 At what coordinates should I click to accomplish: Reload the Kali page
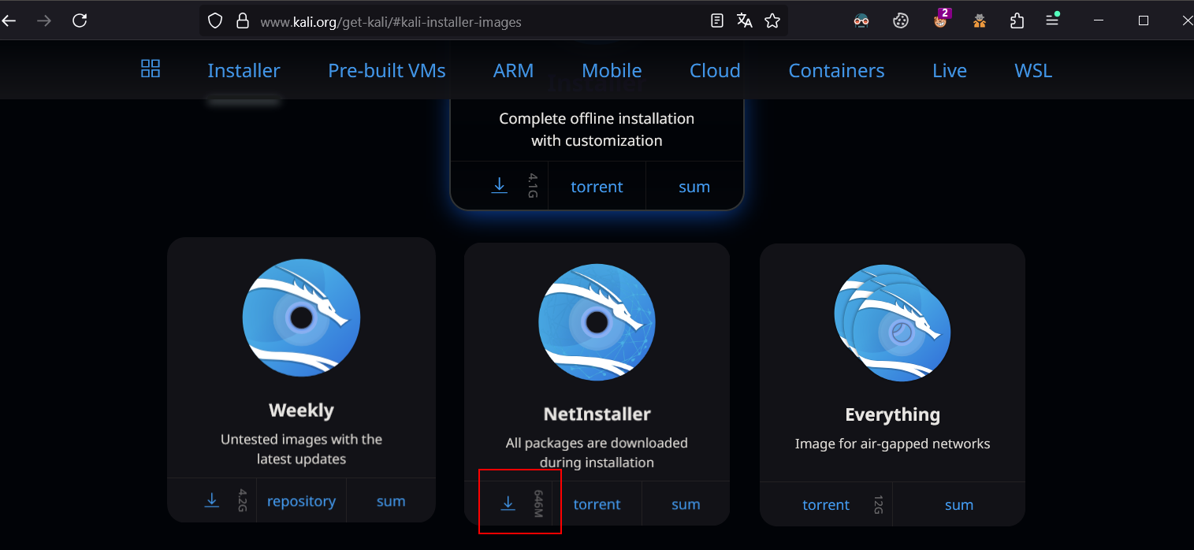(x=80, y=20)
